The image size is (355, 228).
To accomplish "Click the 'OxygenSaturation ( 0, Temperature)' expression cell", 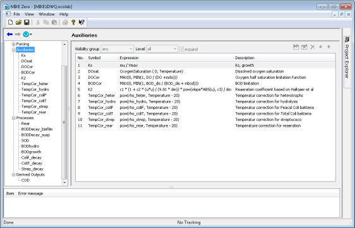I will [151, 71].
